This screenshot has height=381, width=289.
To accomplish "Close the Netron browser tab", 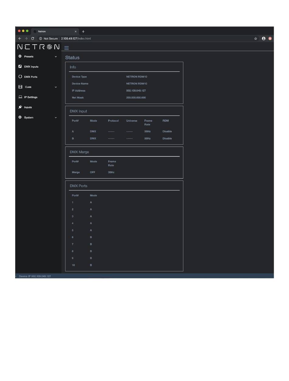I will (76, 32).
